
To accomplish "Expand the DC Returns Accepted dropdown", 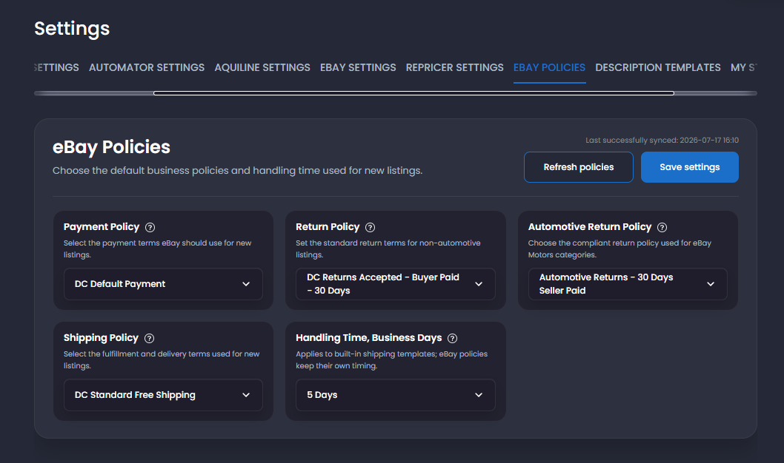I will click(396, 284).
